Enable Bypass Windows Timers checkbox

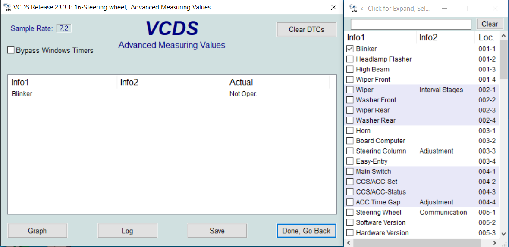pos(11,51)
